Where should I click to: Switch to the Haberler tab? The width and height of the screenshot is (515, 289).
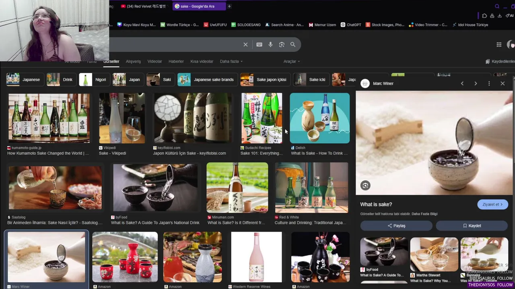[176, 61]
